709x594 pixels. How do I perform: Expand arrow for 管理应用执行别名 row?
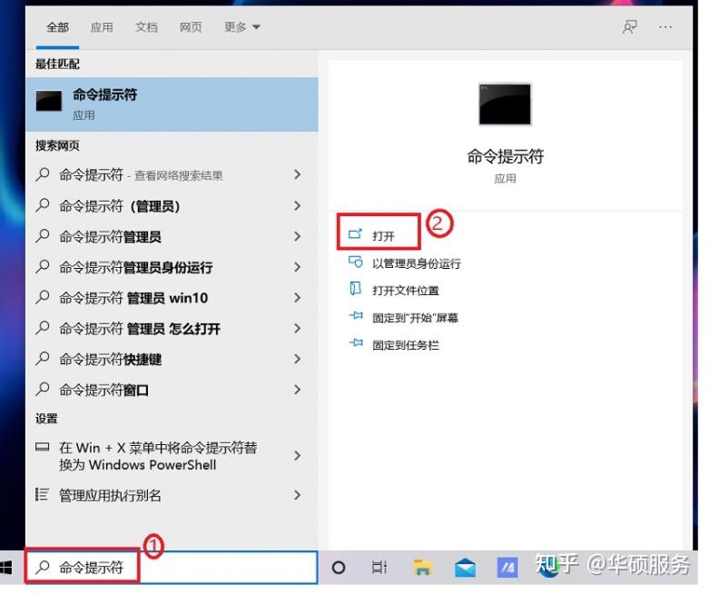tap(298, 495)
